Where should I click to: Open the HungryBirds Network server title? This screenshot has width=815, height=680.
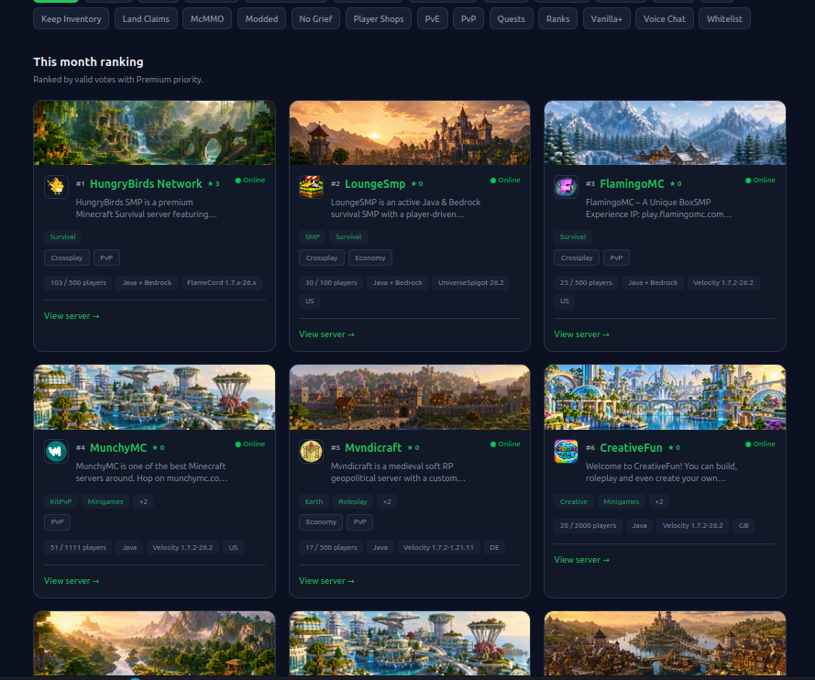click(146, 184)
